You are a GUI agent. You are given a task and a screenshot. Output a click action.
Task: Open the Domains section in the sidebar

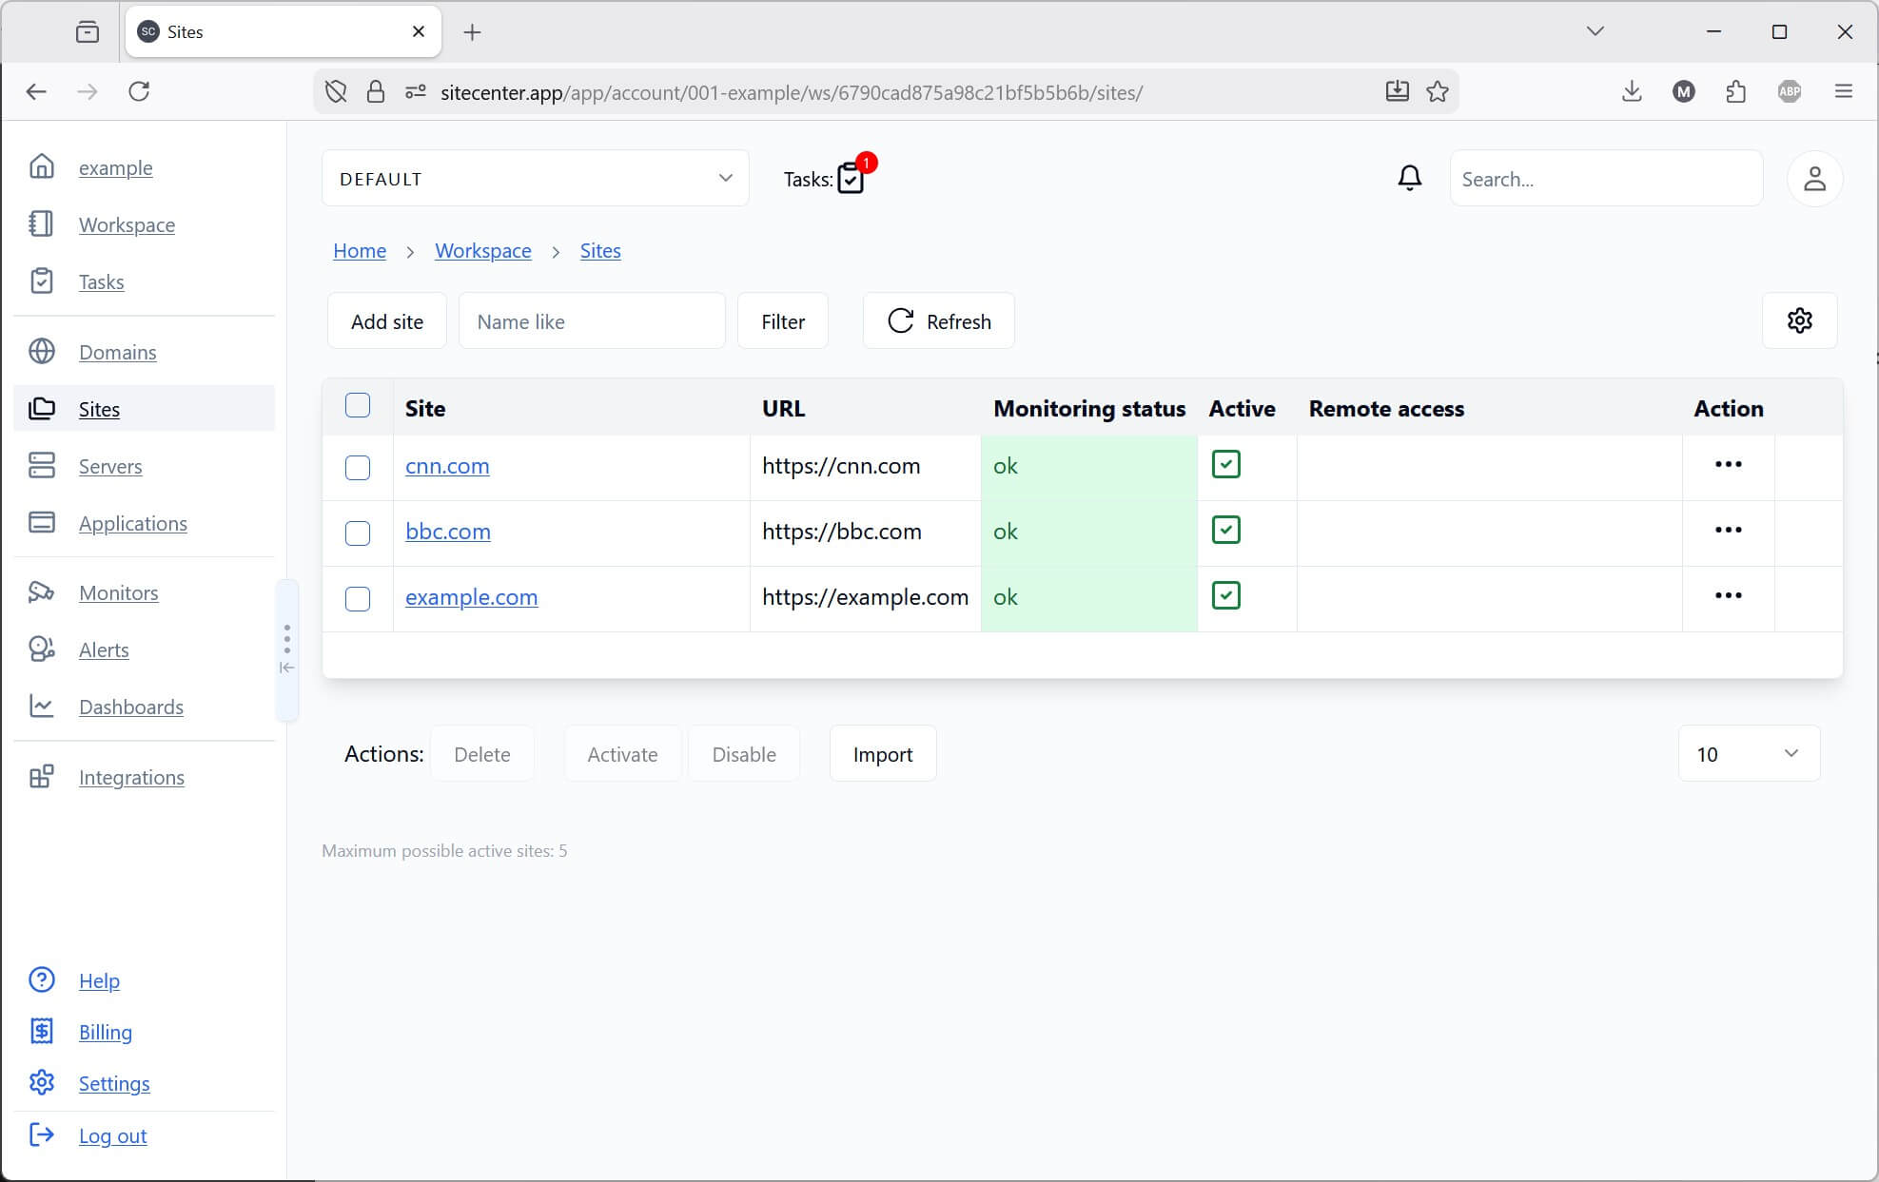pos(117,352)
